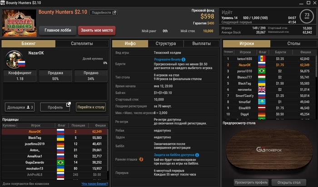
Task: Select neronerka row in players list
Action: click(269, 89)
